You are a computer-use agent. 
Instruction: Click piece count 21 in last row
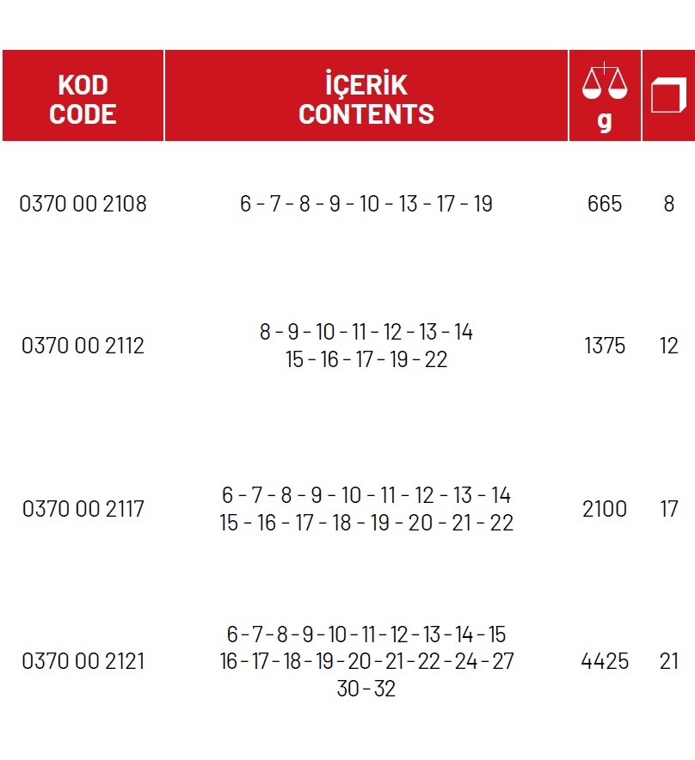[669, 661]
